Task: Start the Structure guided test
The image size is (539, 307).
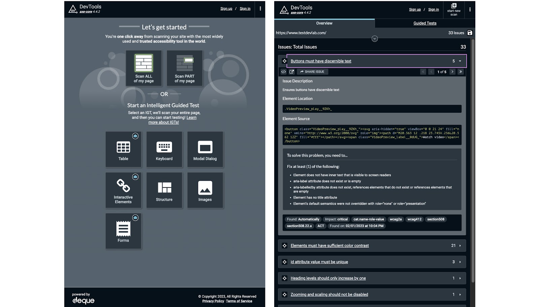Action: 164,190
